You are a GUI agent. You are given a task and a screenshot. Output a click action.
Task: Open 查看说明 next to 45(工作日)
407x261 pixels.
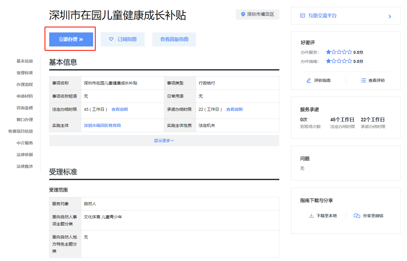point(120,109)
